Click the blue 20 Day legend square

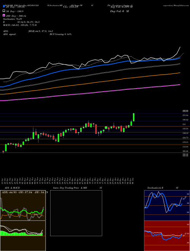tap(4, 6)
